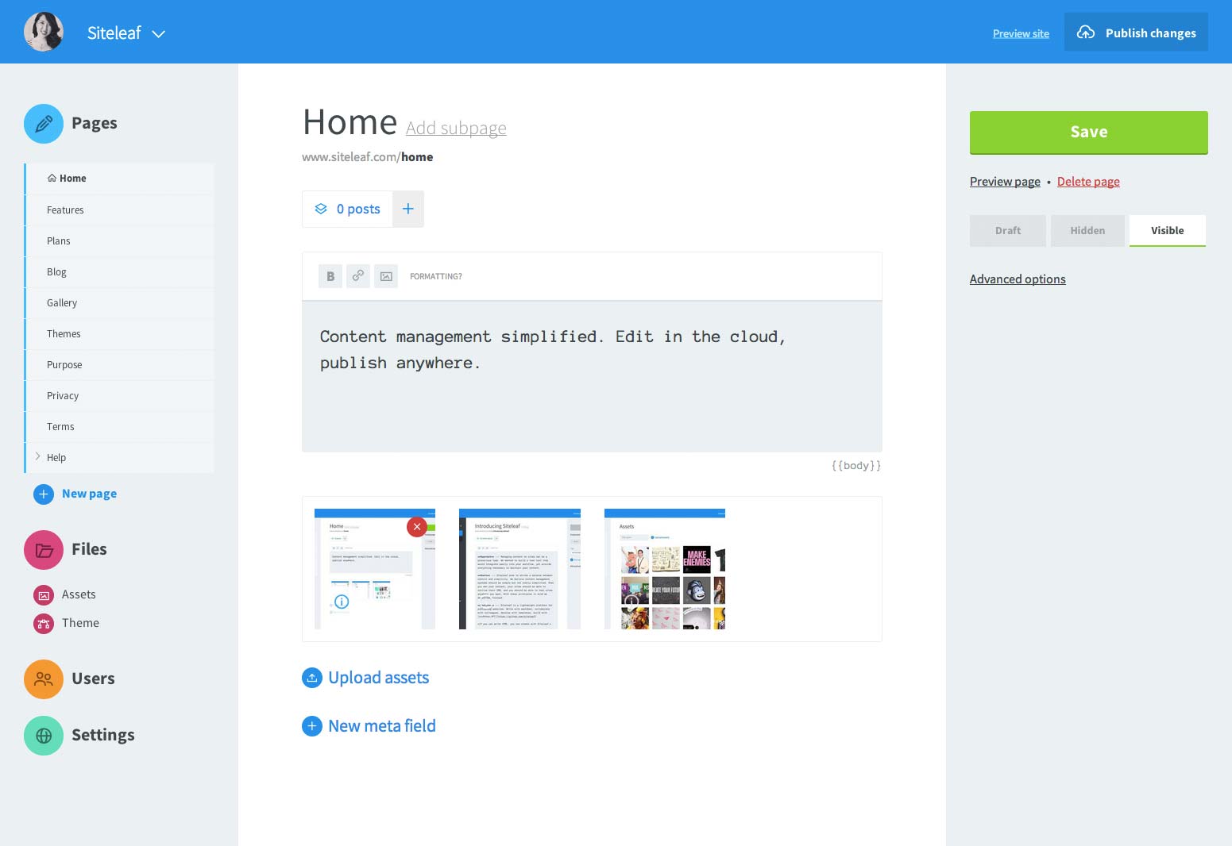Click the New page plus icon
The height and width of the screenshot is (846, 1232).
tap(44, 494)
